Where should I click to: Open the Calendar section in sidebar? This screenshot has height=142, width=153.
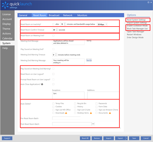point(7,38)
